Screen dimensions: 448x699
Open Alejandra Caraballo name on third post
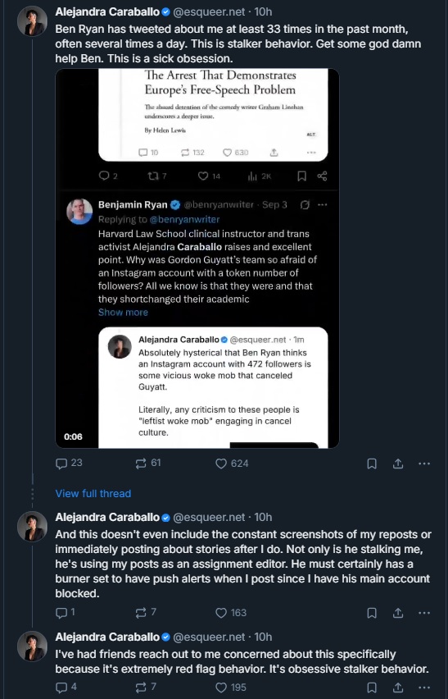[x=107, y=637]
